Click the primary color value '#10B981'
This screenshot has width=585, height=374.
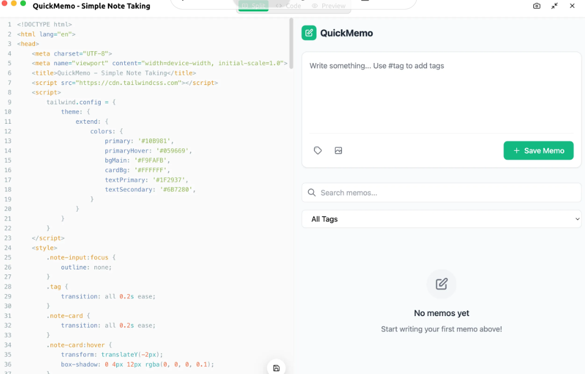156,141
